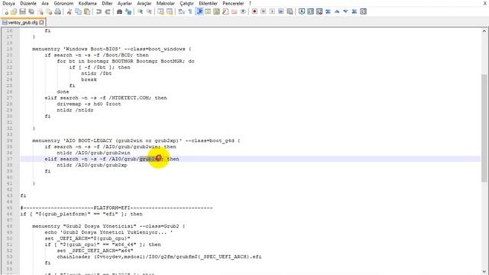This screenshot has width=489, height=275.
Task: Start macro recording with the red dot
Action: tap(254, 11)
